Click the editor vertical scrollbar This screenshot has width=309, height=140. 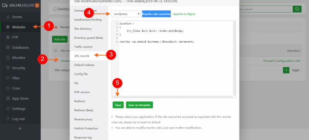click(x=234, y=58)
